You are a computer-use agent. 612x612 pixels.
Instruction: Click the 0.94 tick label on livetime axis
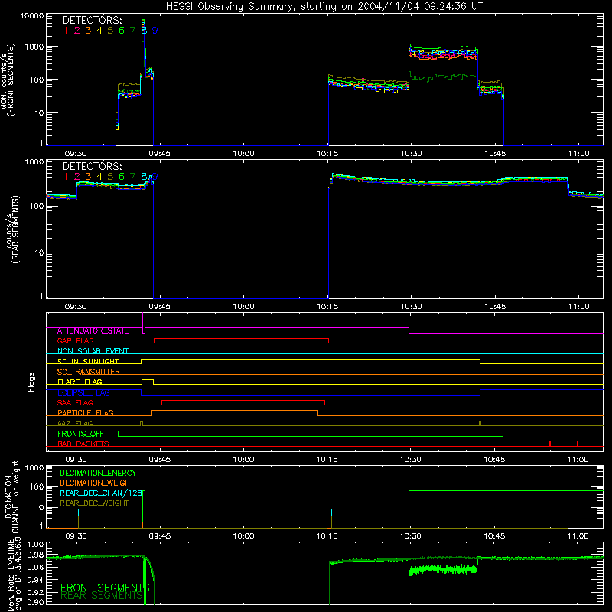[x=35, y=580]
